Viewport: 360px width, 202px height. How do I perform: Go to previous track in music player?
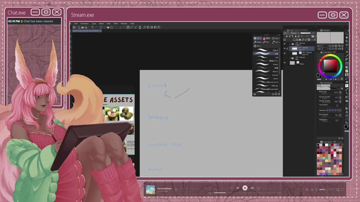point(237,188)
